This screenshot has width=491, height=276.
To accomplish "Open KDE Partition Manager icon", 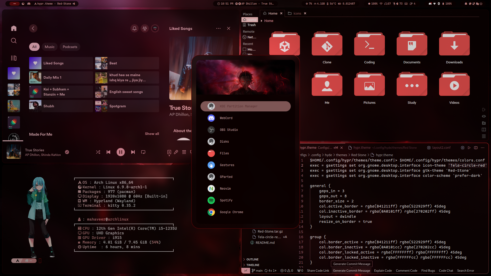I will coord(211,106).
